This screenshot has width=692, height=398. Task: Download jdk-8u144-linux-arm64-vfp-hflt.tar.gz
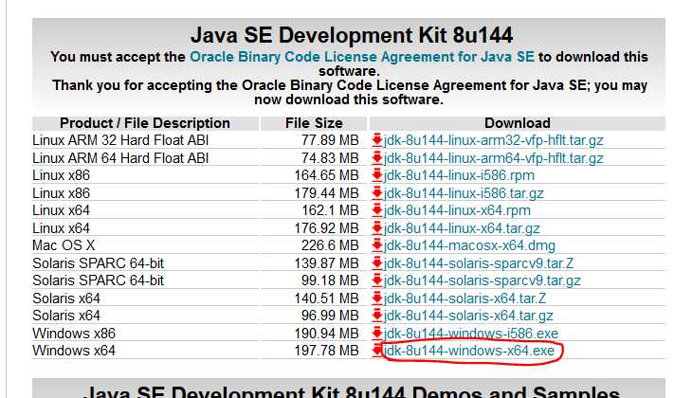pyautogui.click(x=493, y=158)
